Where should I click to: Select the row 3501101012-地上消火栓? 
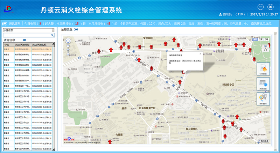point(28,107)
